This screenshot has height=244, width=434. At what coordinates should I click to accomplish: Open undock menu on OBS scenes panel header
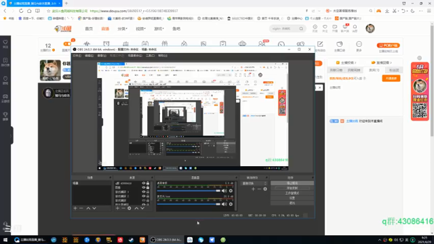pyautogui.click(x=110, y=178)
